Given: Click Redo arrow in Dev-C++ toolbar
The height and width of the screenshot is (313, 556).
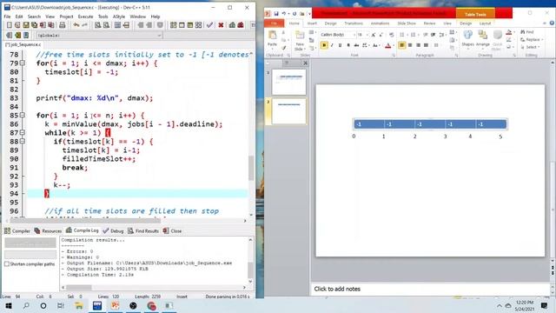Looking at the screenshot, I should coord(84,25).
